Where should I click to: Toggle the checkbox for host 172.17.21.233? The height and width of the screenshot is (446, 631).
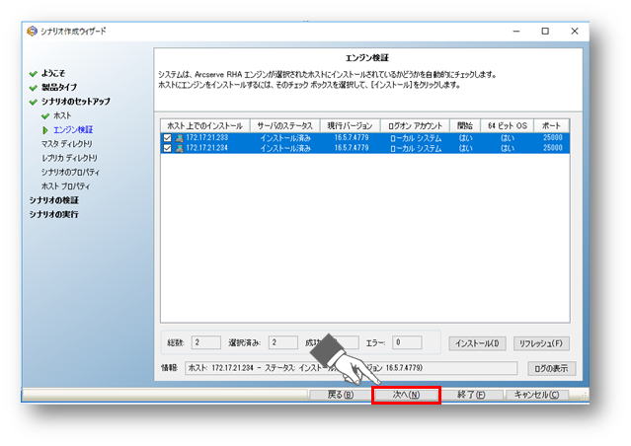pyautogui.click(x=168, y=138)
